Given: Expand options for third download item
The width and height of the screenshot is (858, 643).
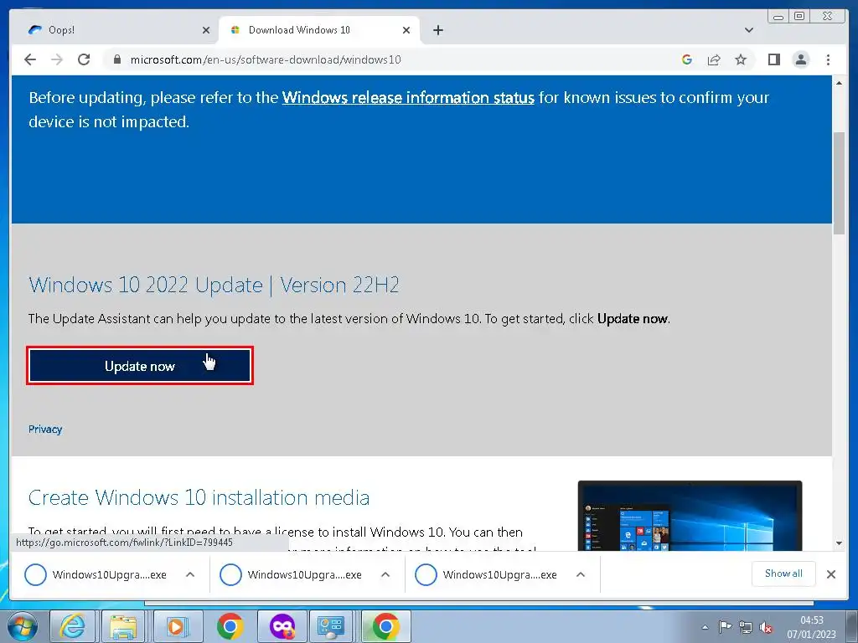Looking at the screenshot, I should coord(581,574).
